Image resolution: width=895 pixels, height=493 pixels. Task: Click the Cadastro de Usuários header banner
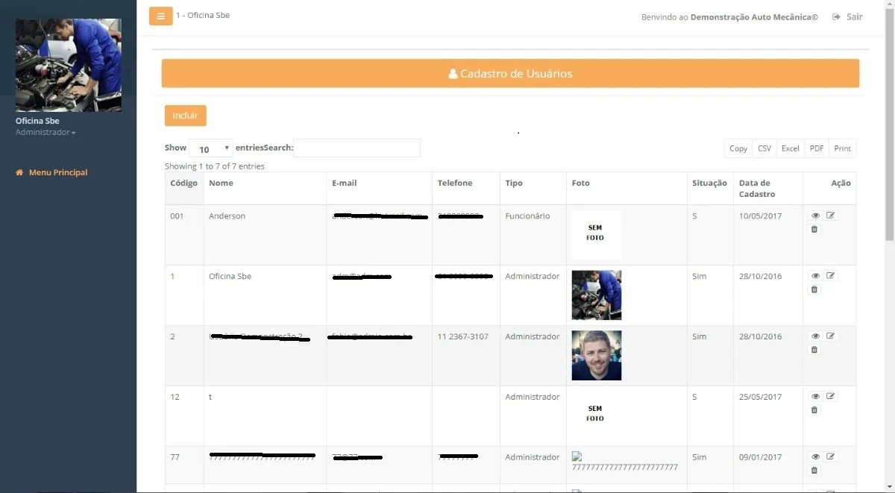click(510, 74)
